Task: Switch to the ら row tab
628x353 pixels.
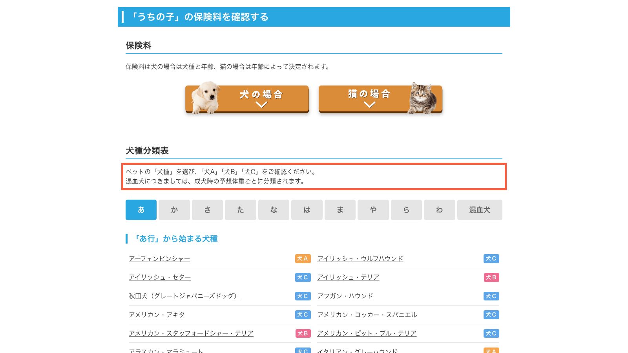Action: pyautogui.click(x=406, y=210)
